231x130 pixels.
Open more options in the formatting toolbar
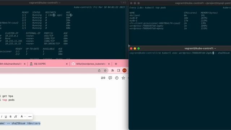[30, 117]
